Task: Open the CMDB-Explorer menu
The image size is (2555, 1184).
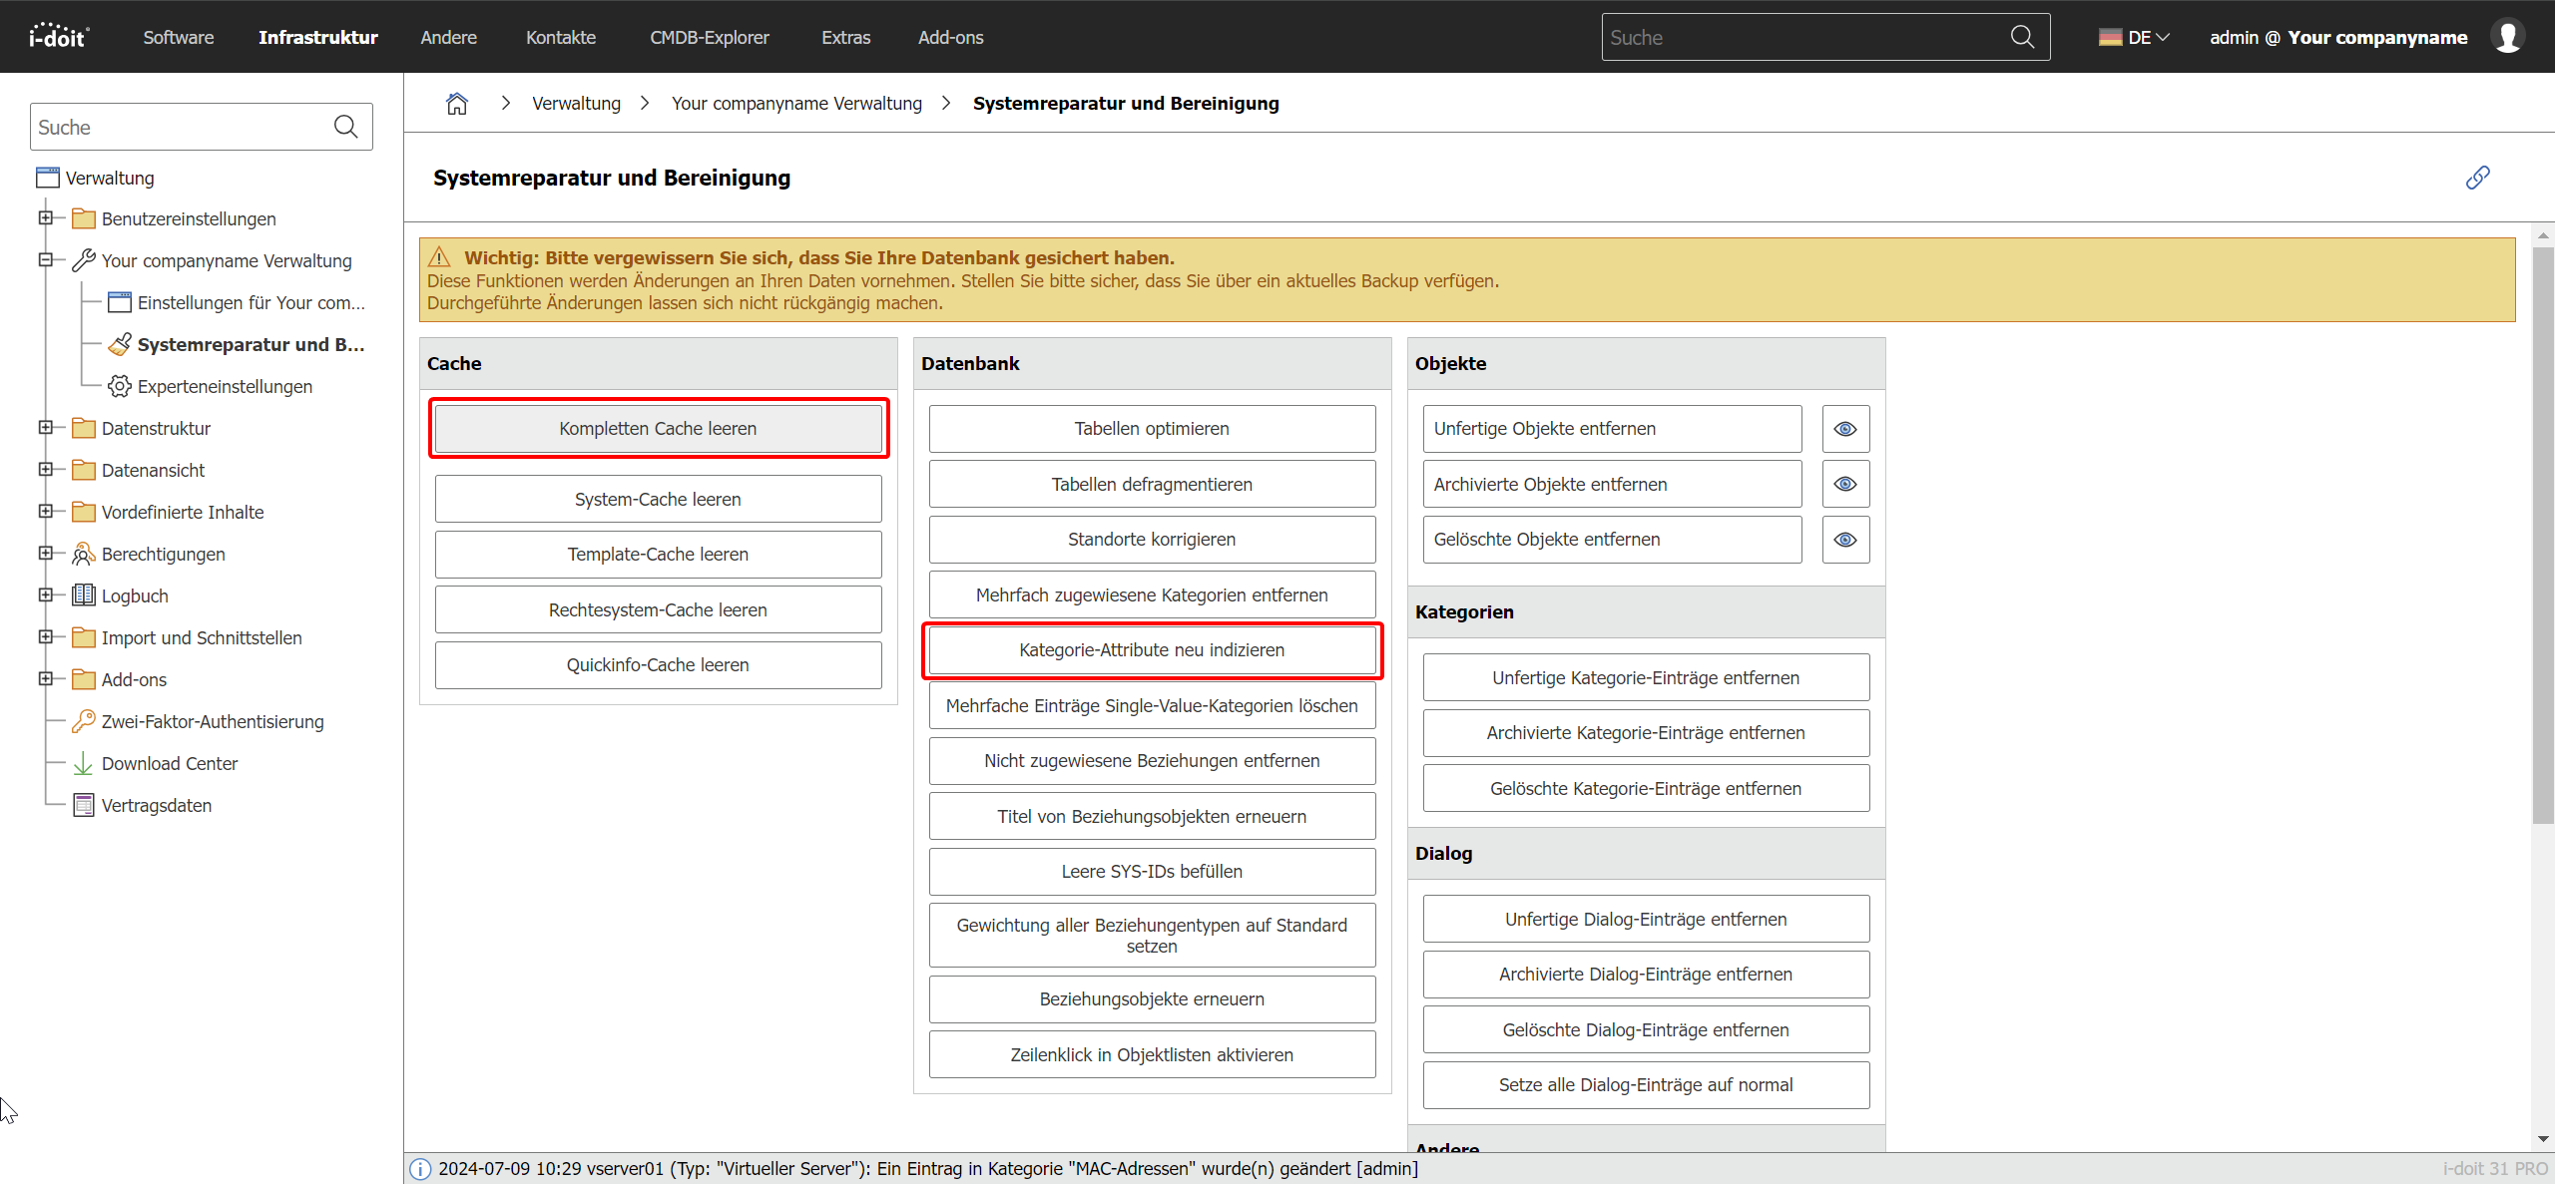Action: 709,37
